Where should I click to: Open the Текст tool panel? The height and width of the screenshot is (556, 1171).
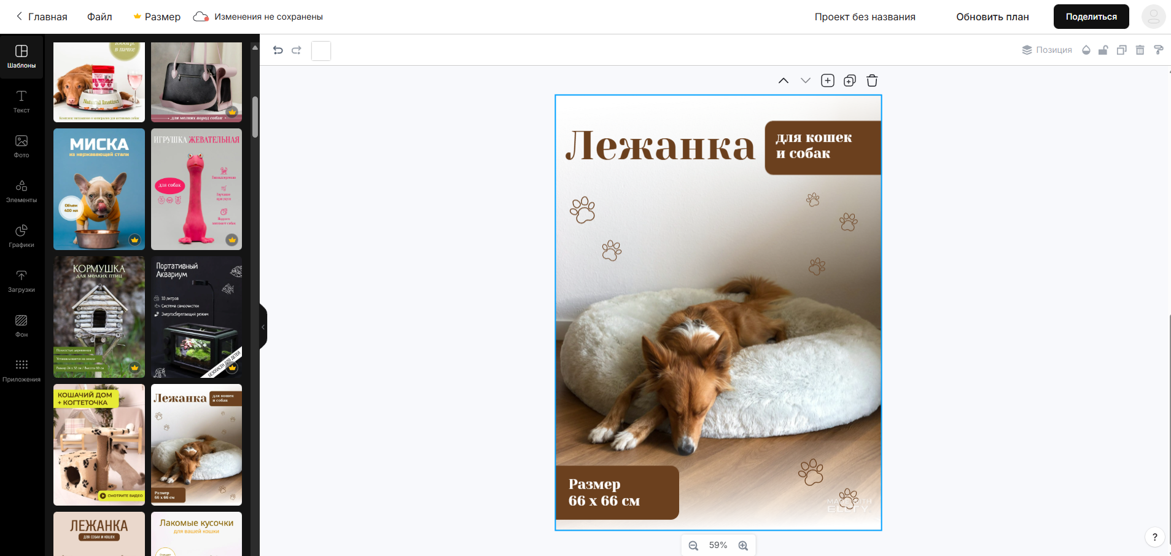21,101
